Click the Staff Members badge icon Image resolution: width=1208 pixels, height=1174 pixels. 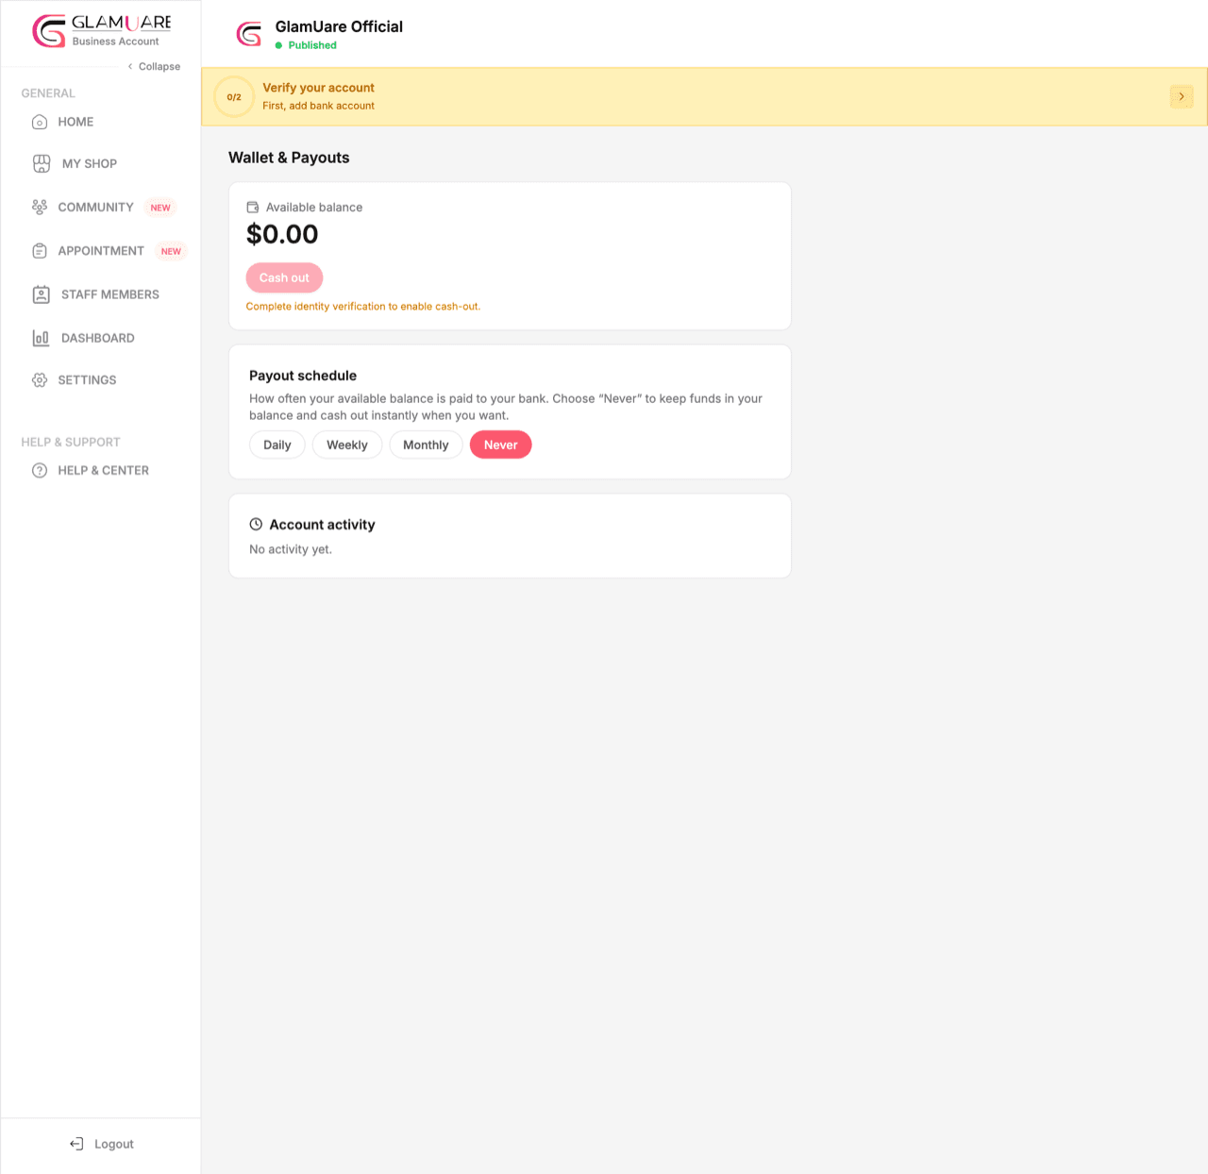pos(42,294)
